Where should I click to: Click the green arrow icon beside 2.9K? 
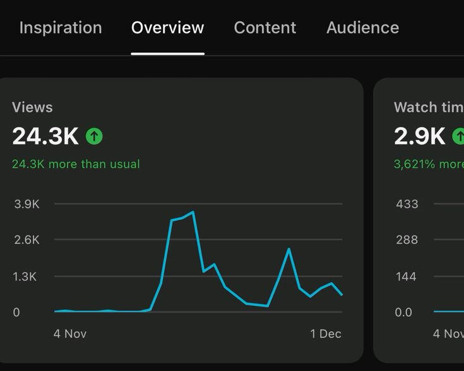pyautogui.click(x=458, y=136)
